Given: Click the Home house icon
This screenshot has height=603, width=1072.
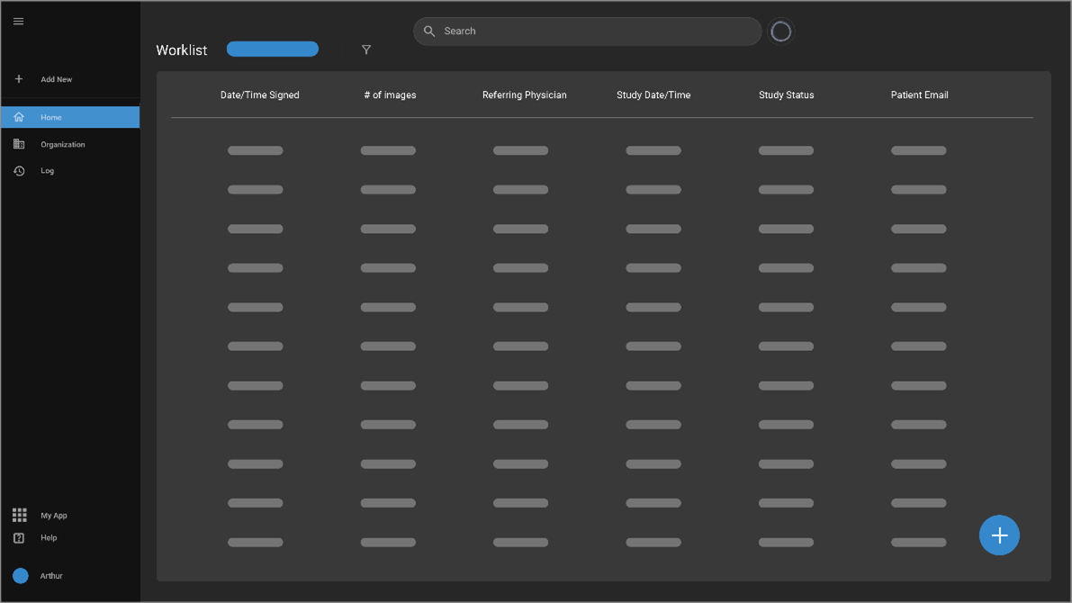Looking at the screenshot, I should pyautogui.click(x=19, y=117).
